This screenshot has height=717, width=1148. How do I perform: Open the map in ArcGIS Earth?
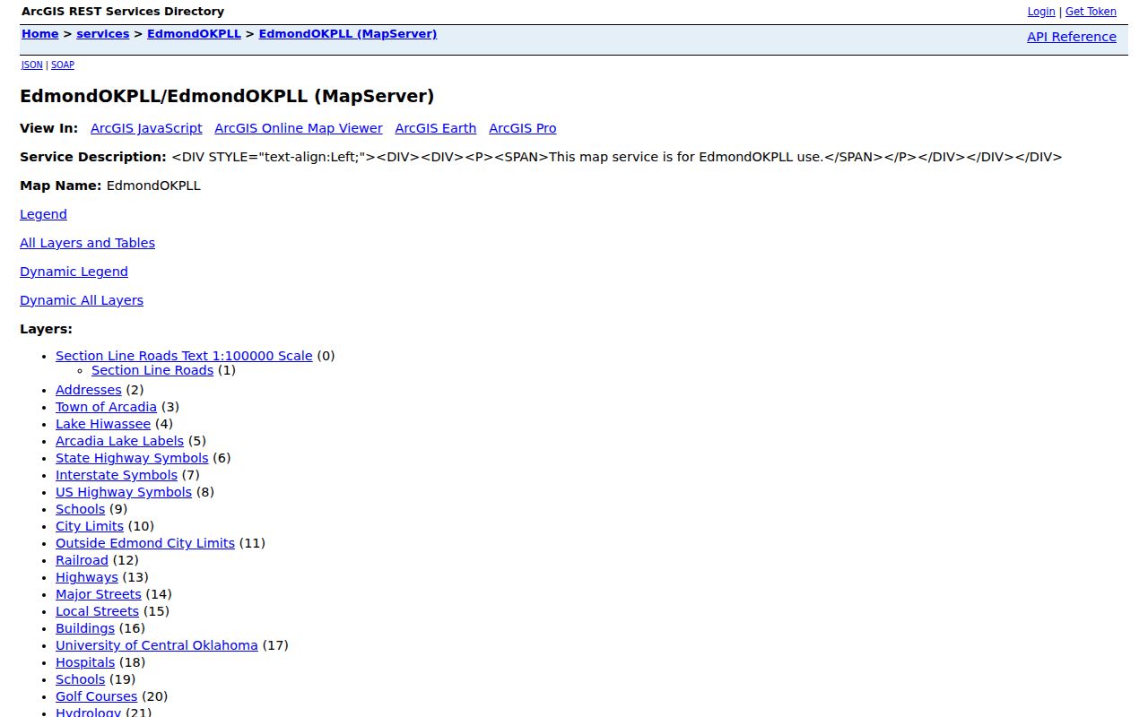coord(436,128)
